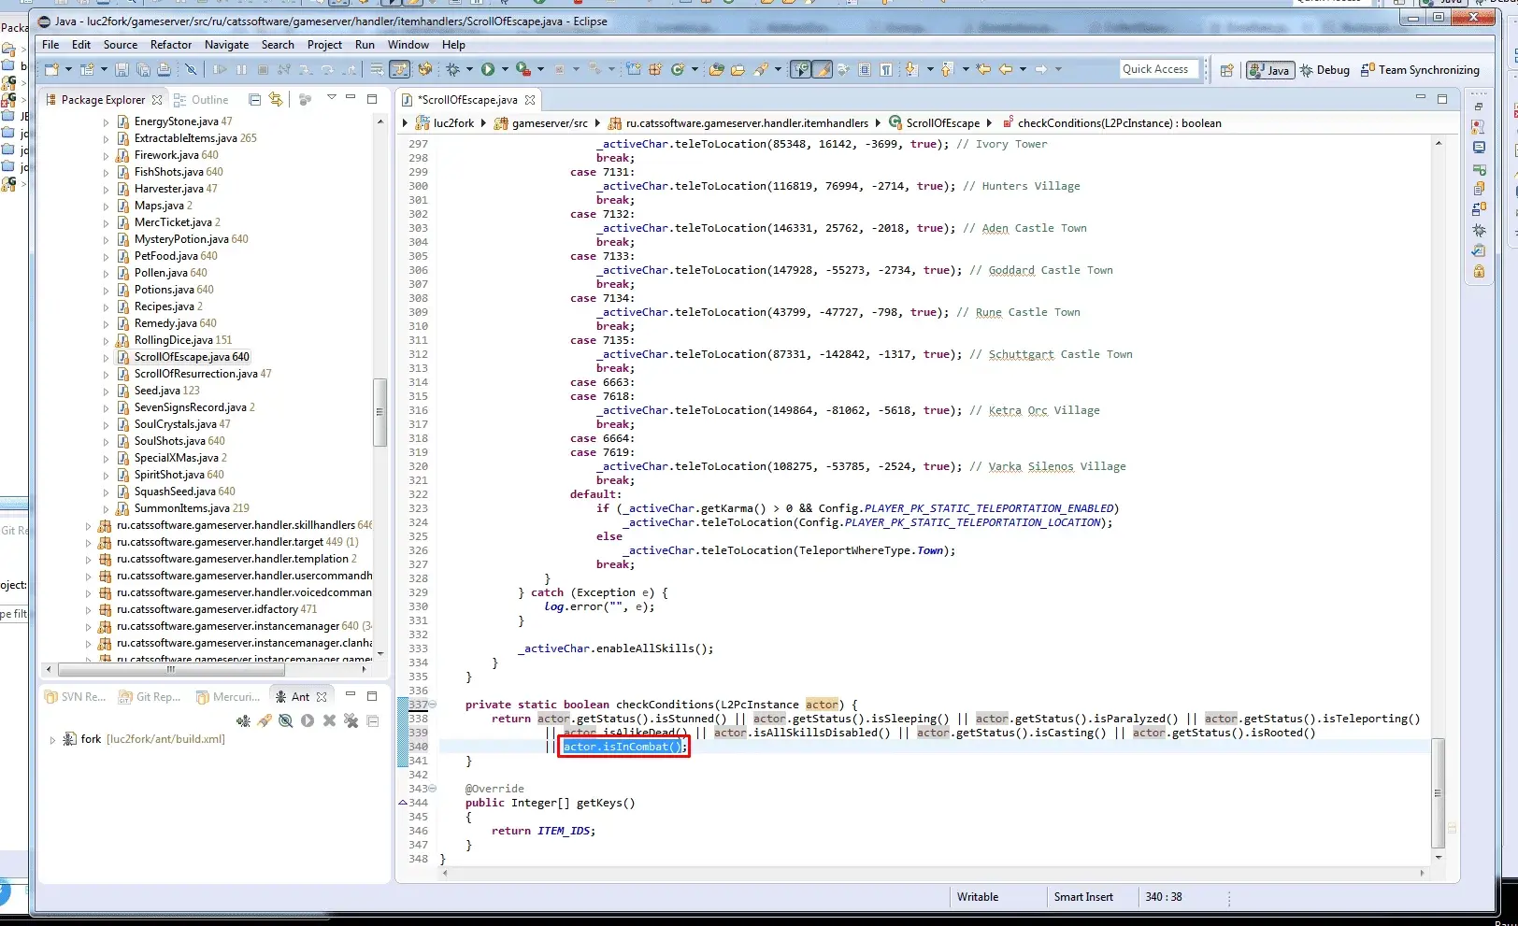This screenshot has width=1518, height=926.
Task: Click the Save All toolbar icon
Action: (143, 69)
